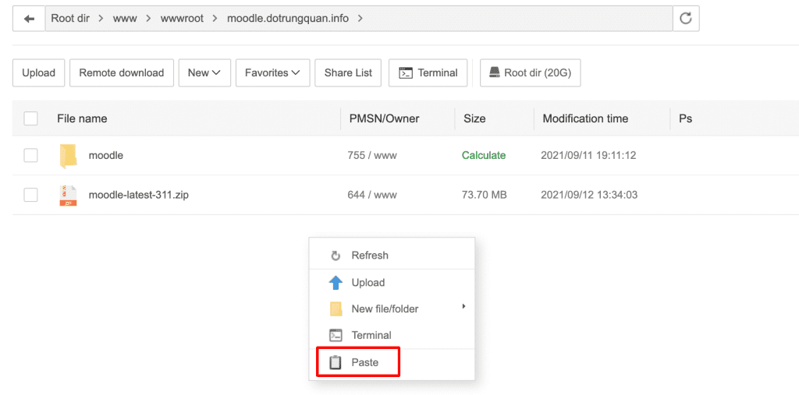Click the back arrow navigation icon
Viewport: 799px width, 395px height.
click(29, 18)
